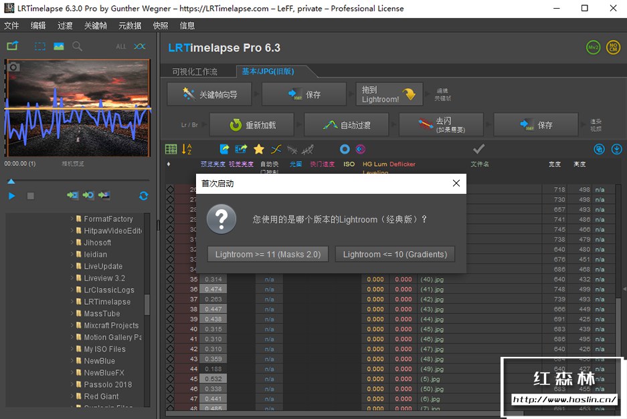Toggle keyframe diamond in row 40

click(171, 329)
